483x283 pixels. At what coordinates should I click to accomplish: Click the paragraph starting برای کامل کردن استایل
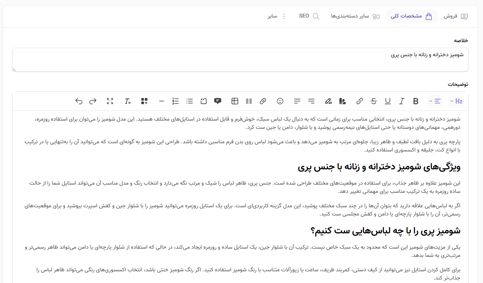click(249, 274)
